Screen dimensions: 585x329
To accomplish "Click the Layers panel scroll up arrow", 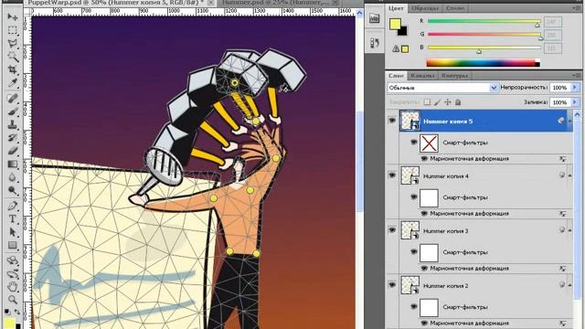I will click(x=577, y=114).
